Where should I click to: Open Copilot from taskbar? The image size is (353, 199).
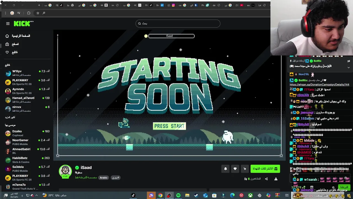(x=268, y=195)
